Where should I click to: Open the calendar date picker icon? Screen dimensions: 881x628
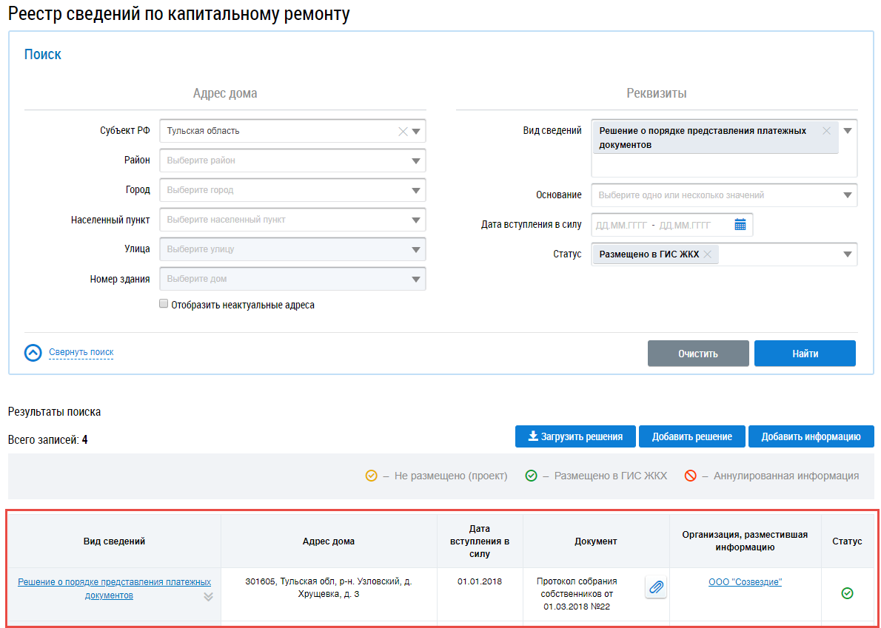point(740,225)
